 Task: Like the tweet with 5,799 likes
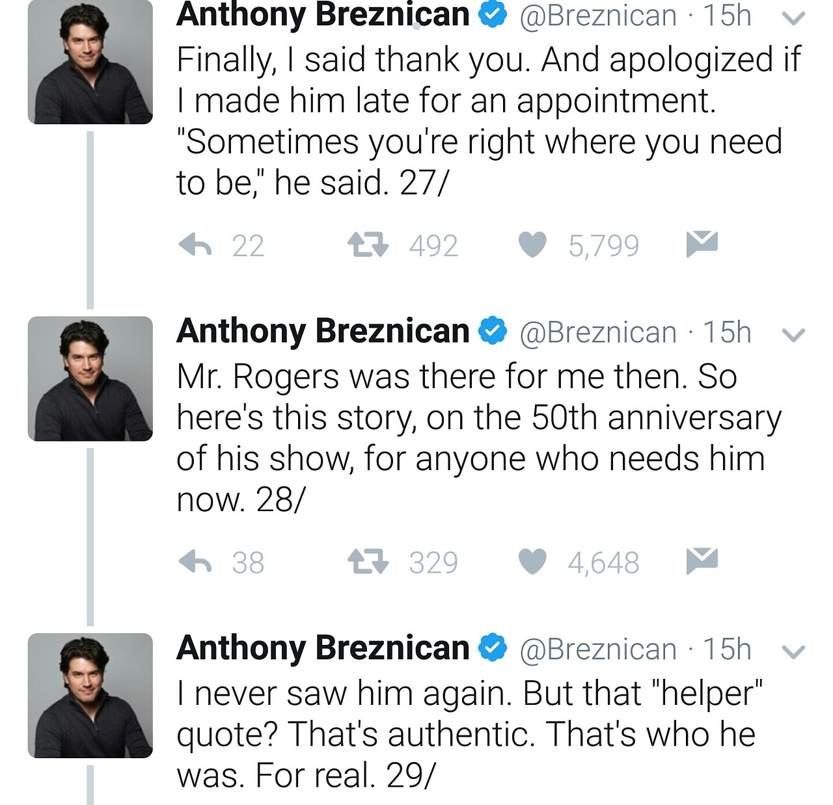coord(532,245)
